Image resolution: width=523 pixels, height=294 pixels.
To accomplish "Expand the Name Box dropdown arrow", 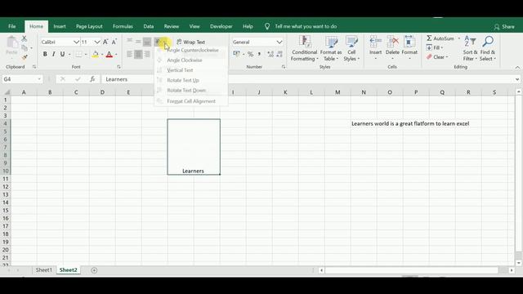I will coord(39,79).
